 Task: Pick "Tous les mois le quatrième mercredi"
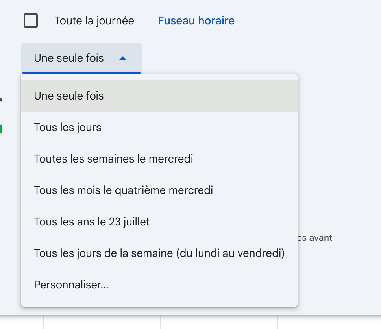(x=123, y=190)
